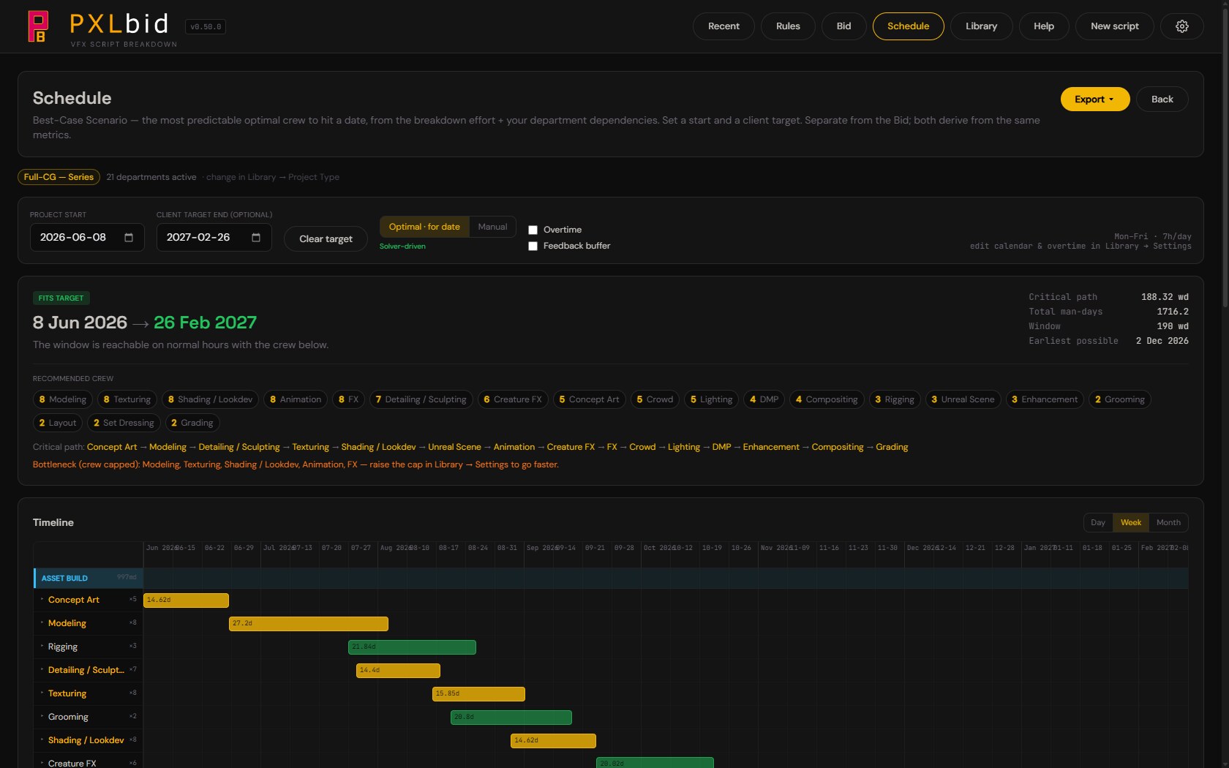Click the 3 Unreal Scene crew chip

pos(963,399)
